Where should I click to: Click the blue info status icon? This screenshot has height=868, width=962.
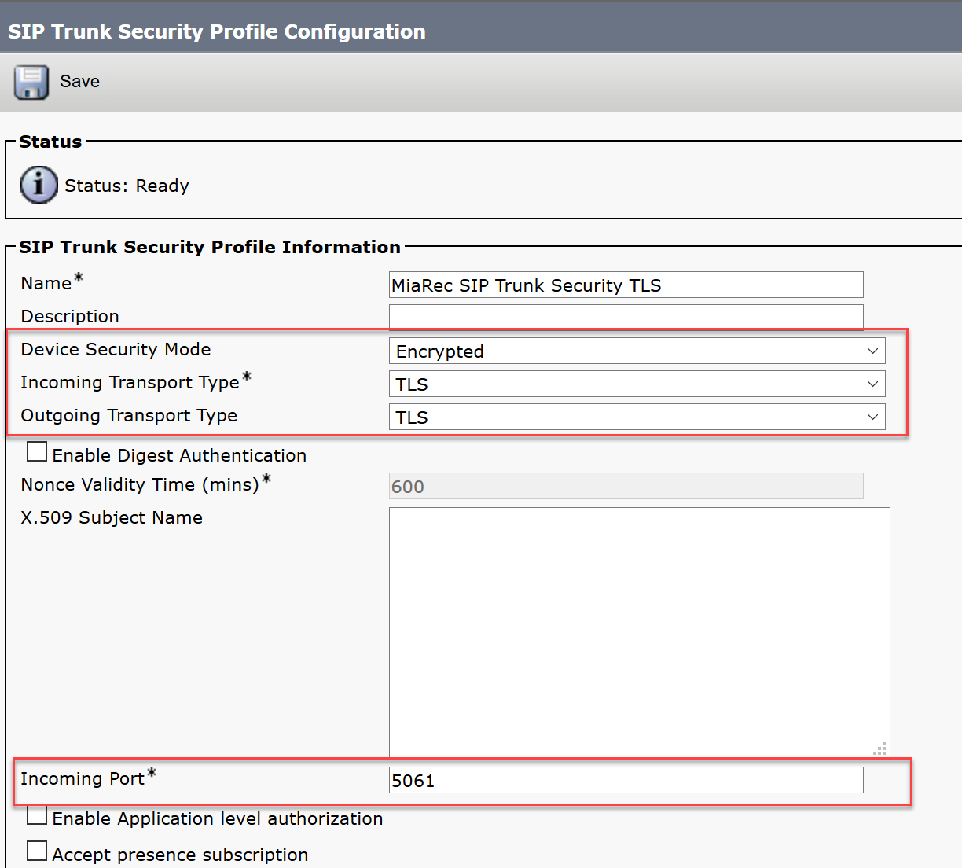point(39,185)
